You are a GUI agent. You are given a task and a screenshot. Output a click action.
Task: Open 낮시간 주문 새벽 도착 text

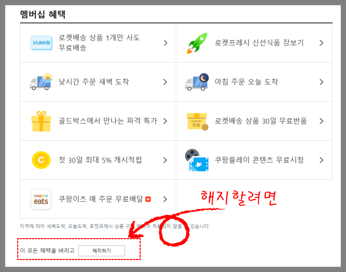[94, 82]
